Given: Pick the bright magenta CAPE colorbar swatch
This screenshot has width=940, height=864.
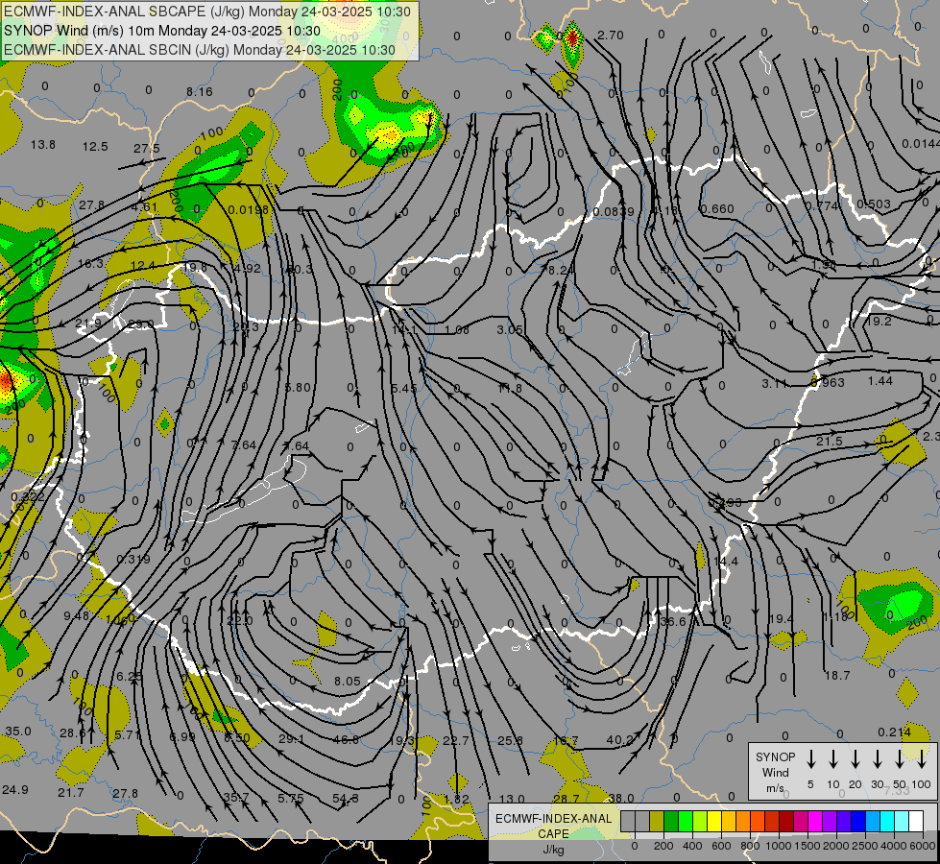Looking at the screenshot, I should pos(815,822).
